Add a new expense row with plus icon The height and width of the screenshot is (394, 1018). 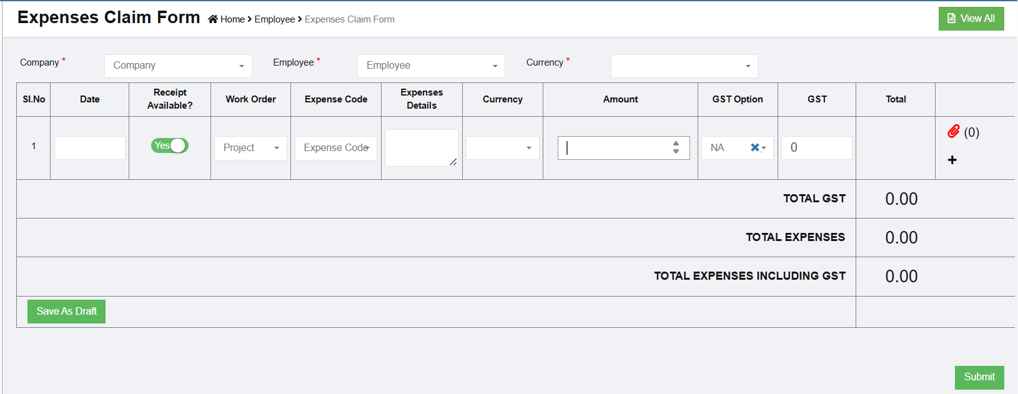pyautogui.click(x=952, y=160)
